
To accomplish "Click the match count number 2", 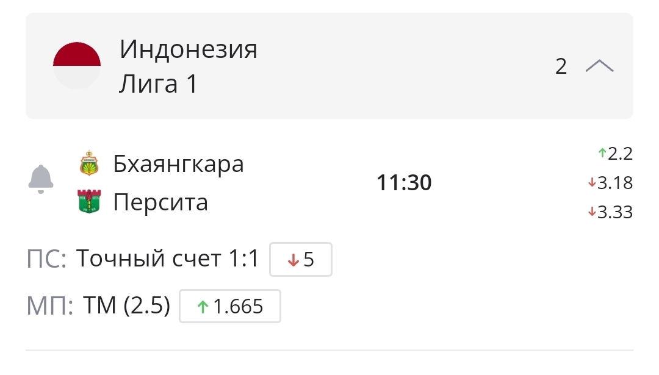I will coord(561,66).
